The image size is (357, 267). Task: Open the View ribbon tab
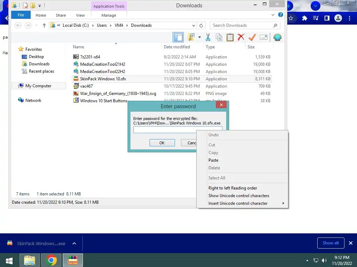coord(81,15)
